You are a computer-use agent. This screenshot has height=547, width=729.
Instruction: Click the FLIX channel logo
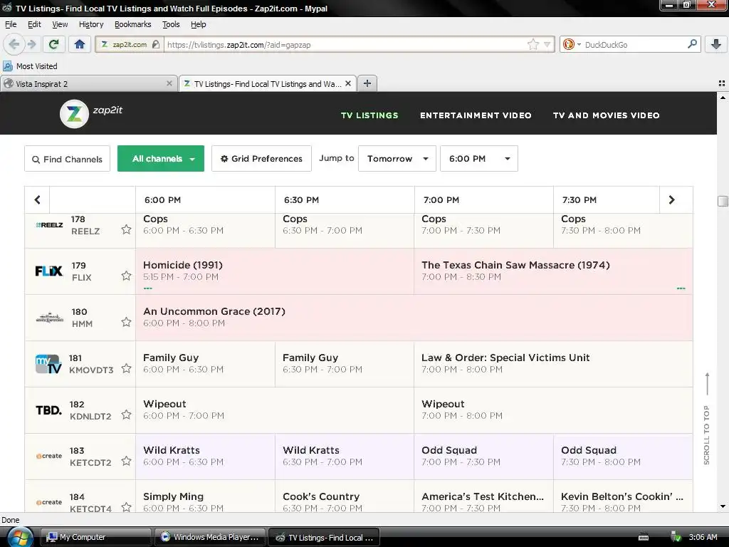49,271
